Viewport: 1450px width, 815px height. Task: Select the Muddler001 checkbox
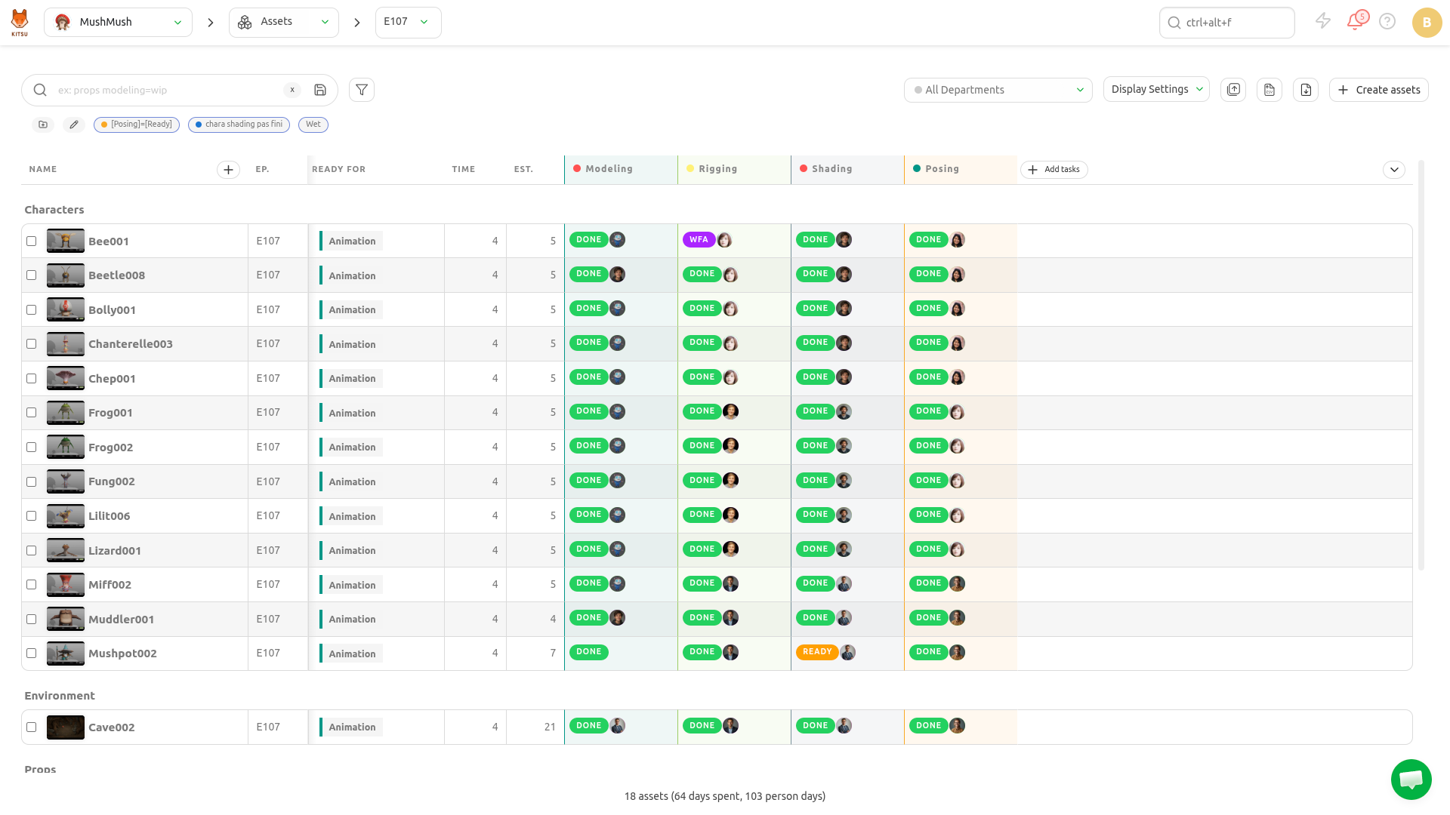pyautogui.click(x=32, y=620)
